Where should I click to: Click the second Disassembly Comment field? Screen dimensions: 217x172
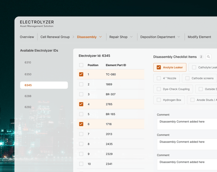pyautogui.click(x=187, y=144)
